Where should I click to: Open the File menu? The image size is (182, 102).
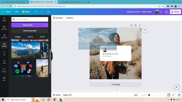tap(16, 12)
